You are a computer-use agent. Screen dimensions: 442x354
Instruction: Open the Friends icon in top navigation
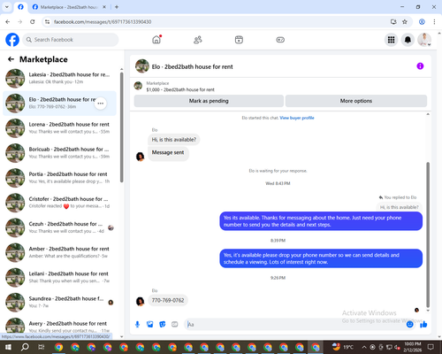pyautogui.click(x=198, y=40)
